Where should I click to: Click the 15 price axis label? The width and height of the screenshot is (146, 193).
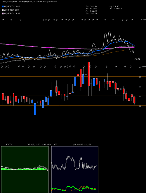coord(140,77)
